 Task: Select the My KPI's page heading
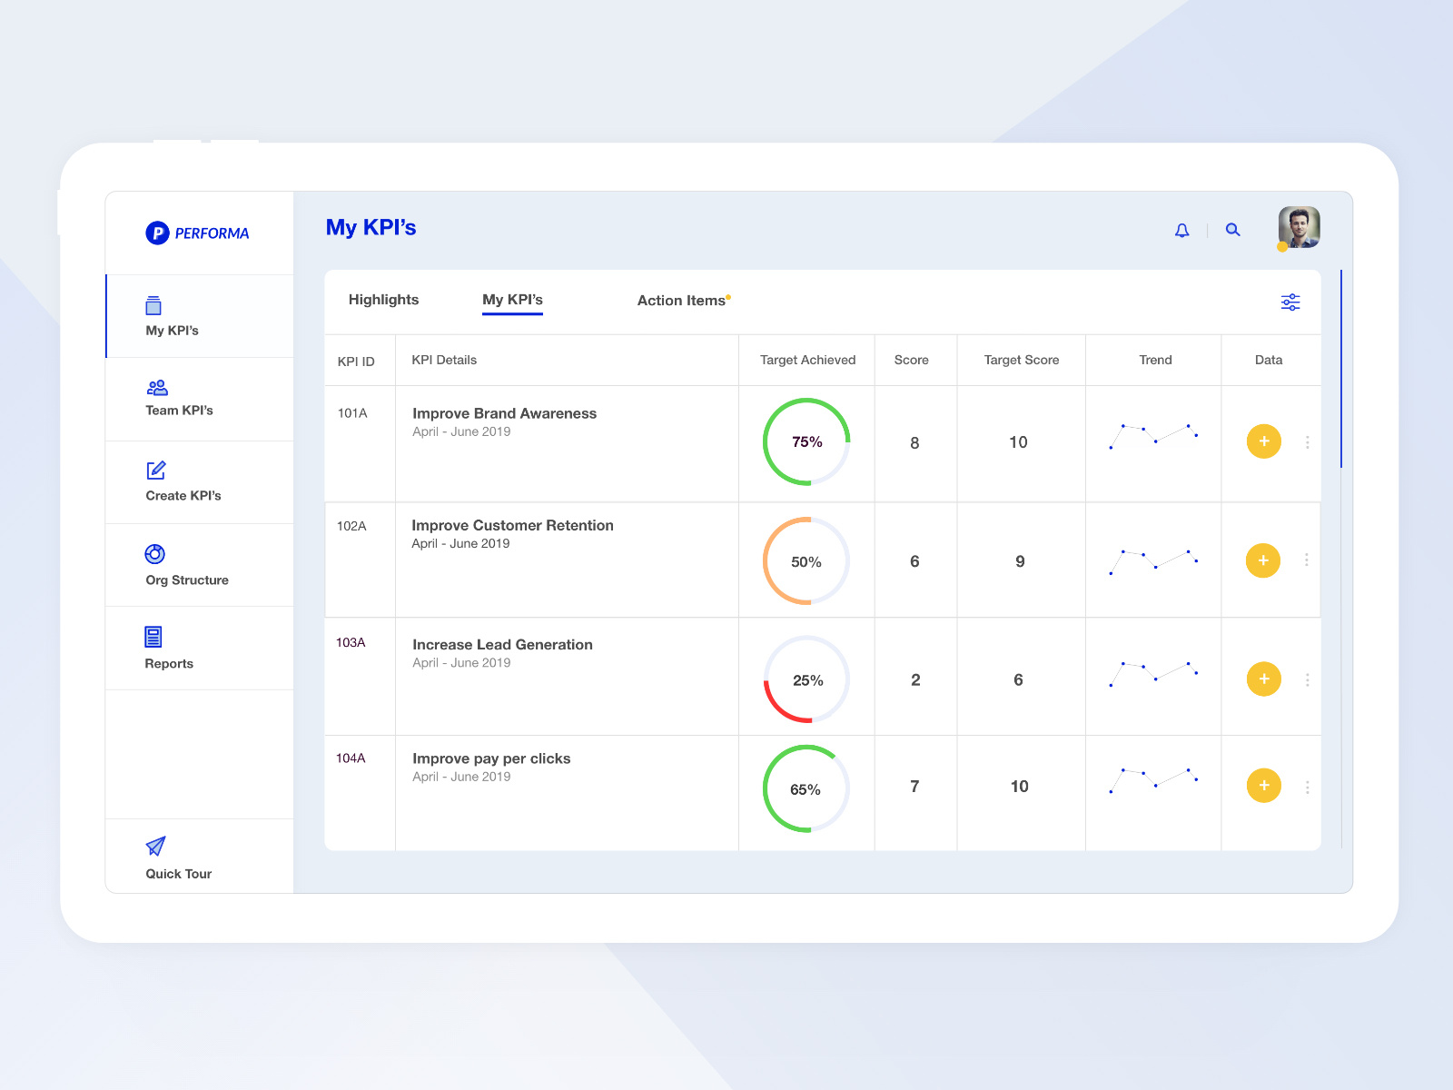(371, 228)
